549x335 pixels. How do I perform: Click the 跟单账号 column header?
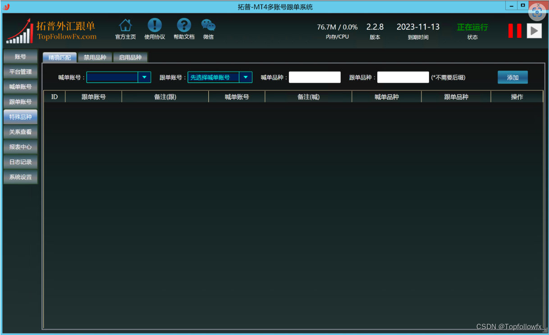(94, 97)
